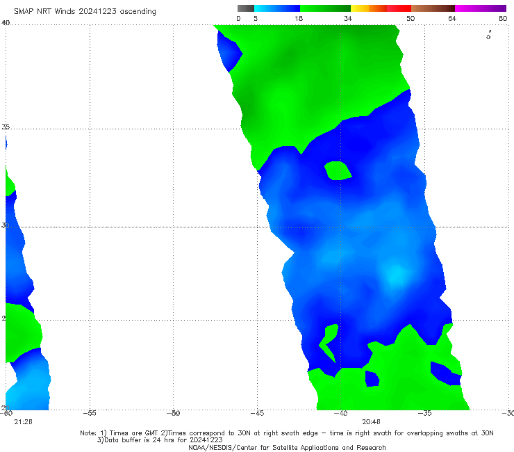This screenshot has height=452, width=514.
Task: Click the small green patch near 33N 40W
Action: click(338, 170)
